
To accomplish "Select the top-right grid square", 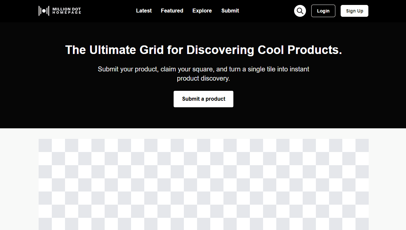I will pos(362,145).
